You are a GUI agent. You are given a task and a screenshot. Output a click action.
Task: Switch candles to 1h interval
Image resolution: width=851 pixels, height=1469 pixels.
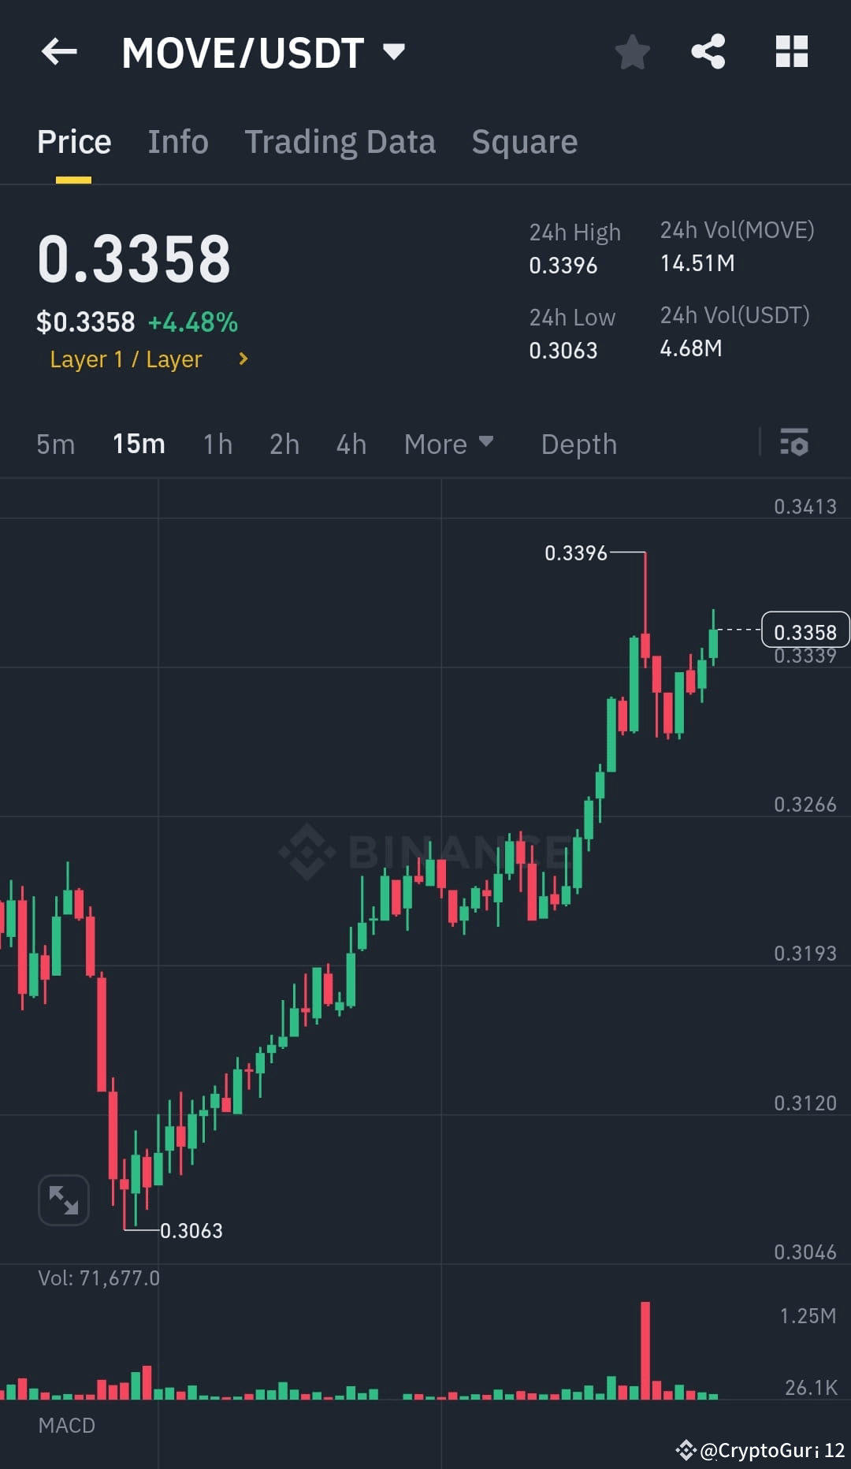217,444
